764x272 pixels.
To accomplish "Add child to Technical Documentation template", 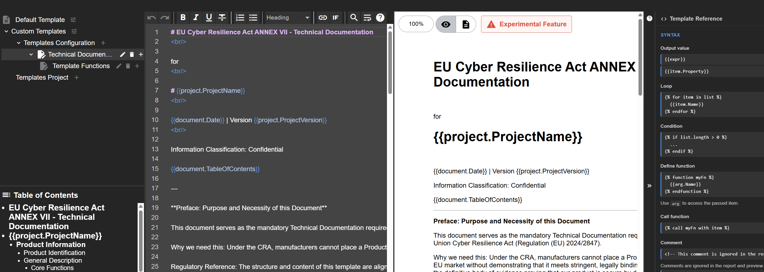I will (x=141, y=54).
